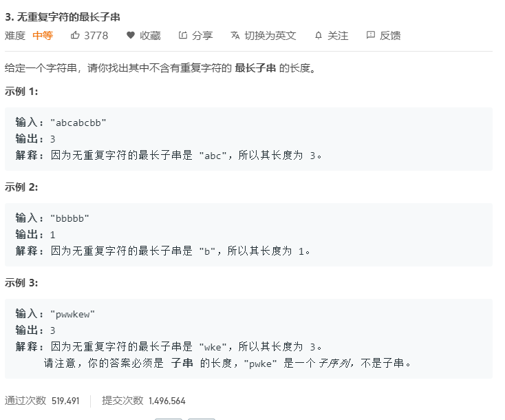
Task: Select the 收藏 favorite label
Action: pyautogui.click(x=150, y=35)
